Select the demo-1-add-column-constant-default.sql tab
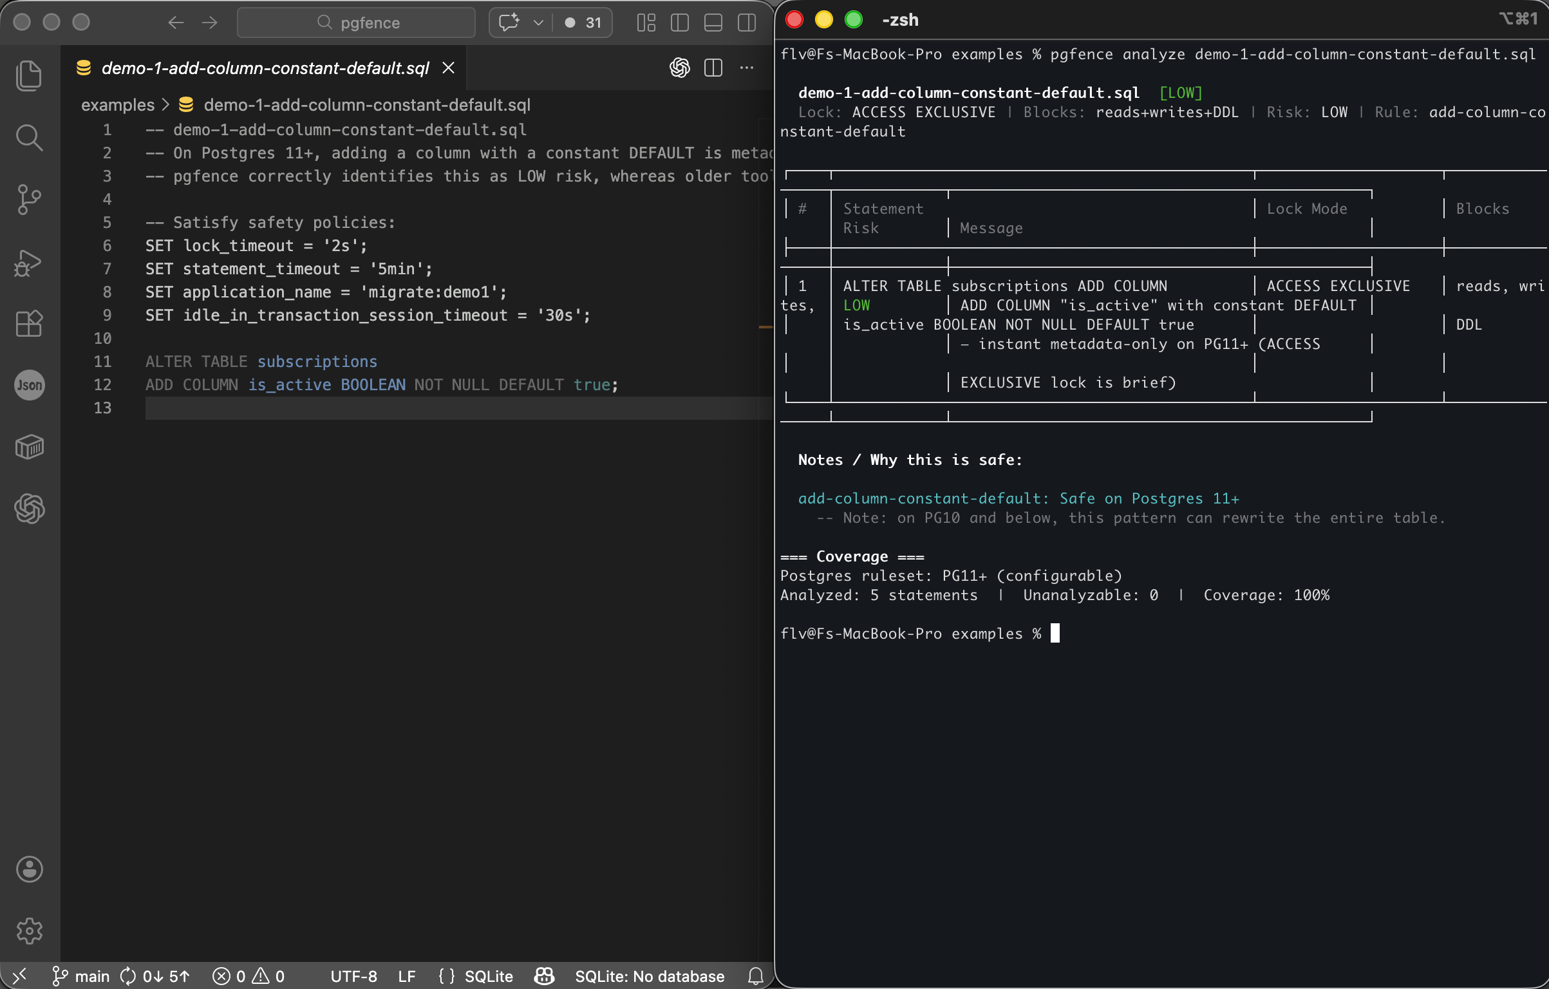This screenshot has height=989, width=1549. point(264,67)
